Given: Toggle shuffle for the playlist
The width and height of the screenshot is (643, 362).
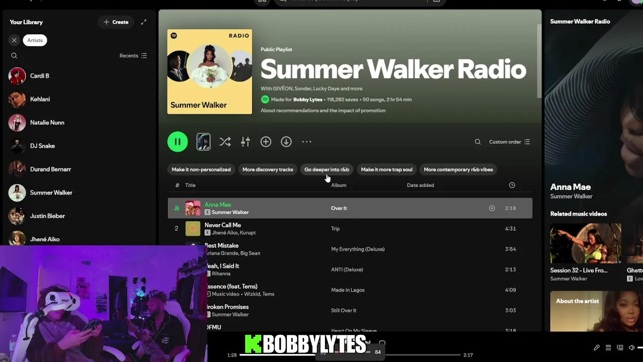Looking at the screenshot, I should pos(225,142).
